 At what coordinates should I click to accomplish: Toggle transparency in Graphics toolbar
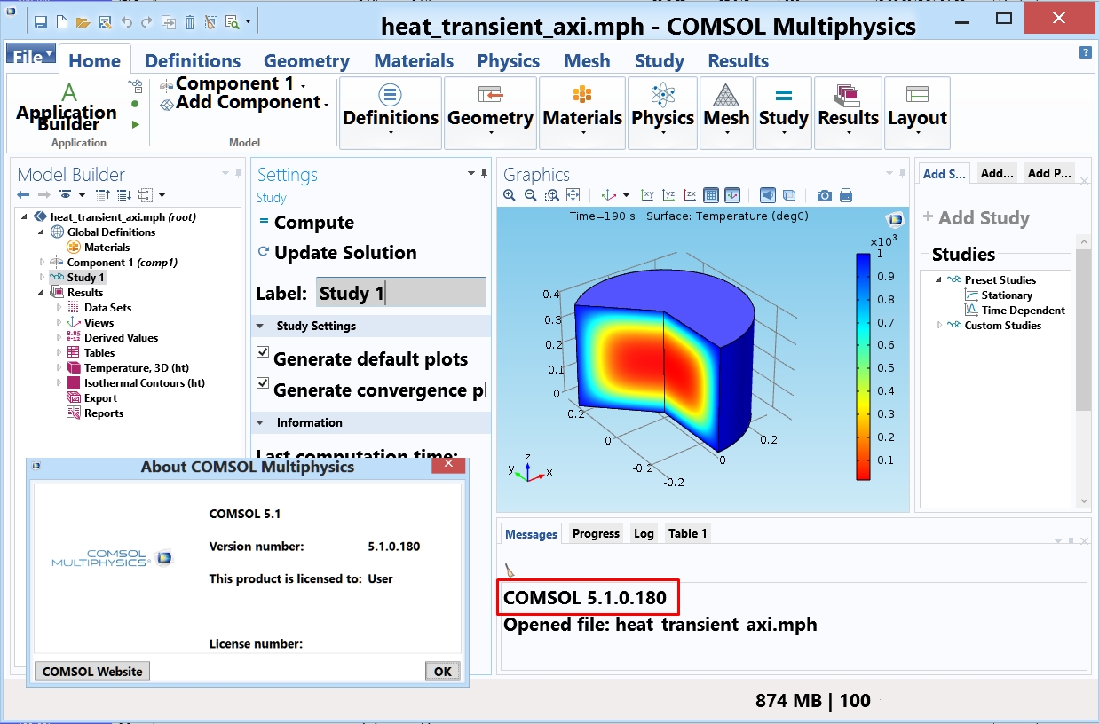[789, 195]
